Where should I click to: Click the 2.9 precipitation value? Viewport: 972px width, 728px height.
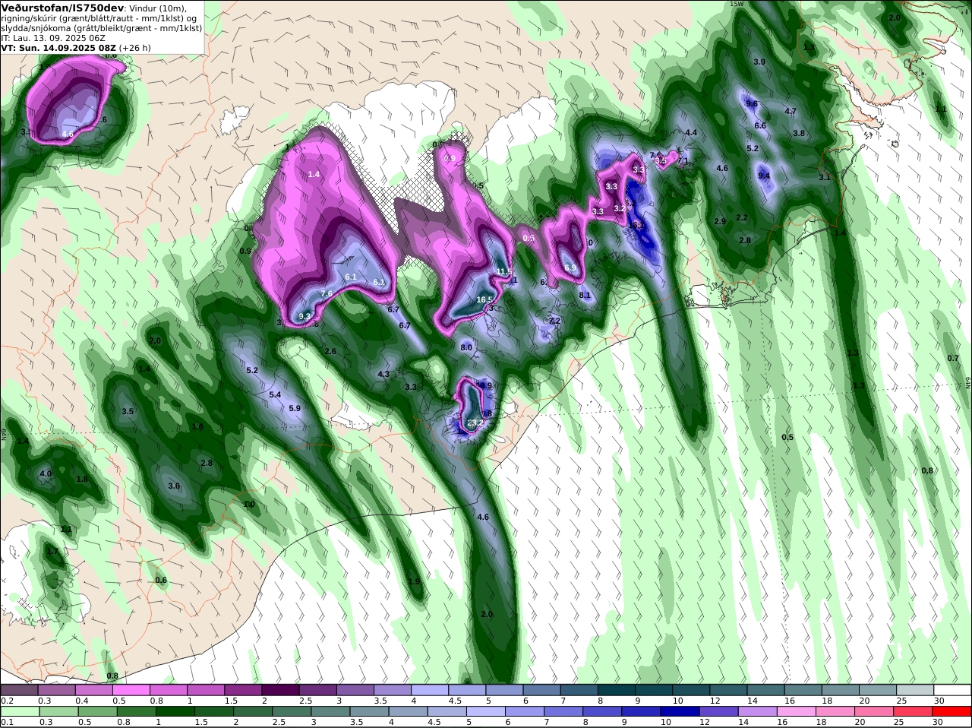pos(720,222)
